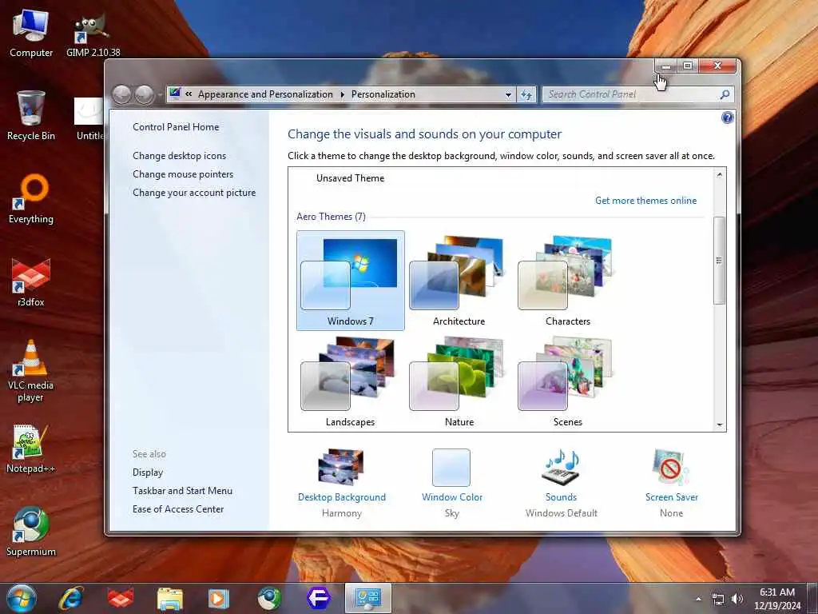818x614 pixels.
Task: Open the Windows Start menu orb
Action: coord(22,598)
